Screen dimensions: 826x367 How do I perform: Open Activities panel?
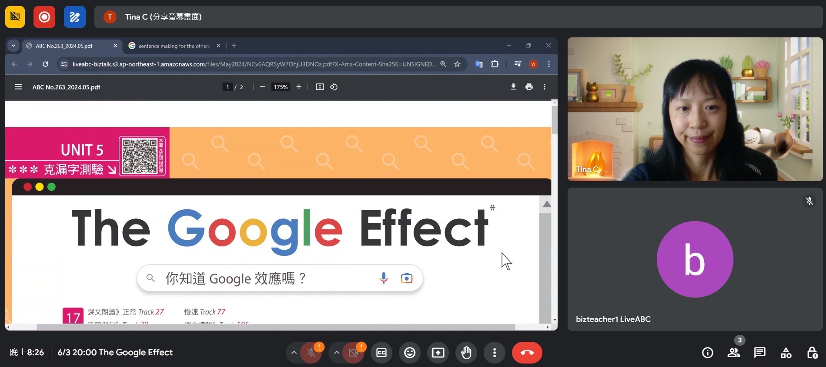pos(786,353)
